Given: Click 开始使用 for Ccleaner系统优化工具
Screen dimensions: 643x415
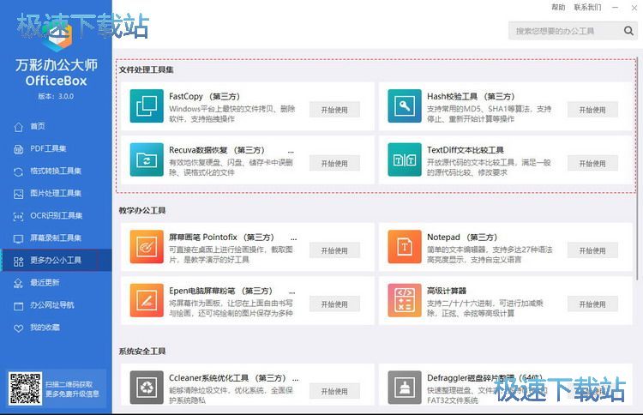Looking at the screenshot, I should (334, 391).
